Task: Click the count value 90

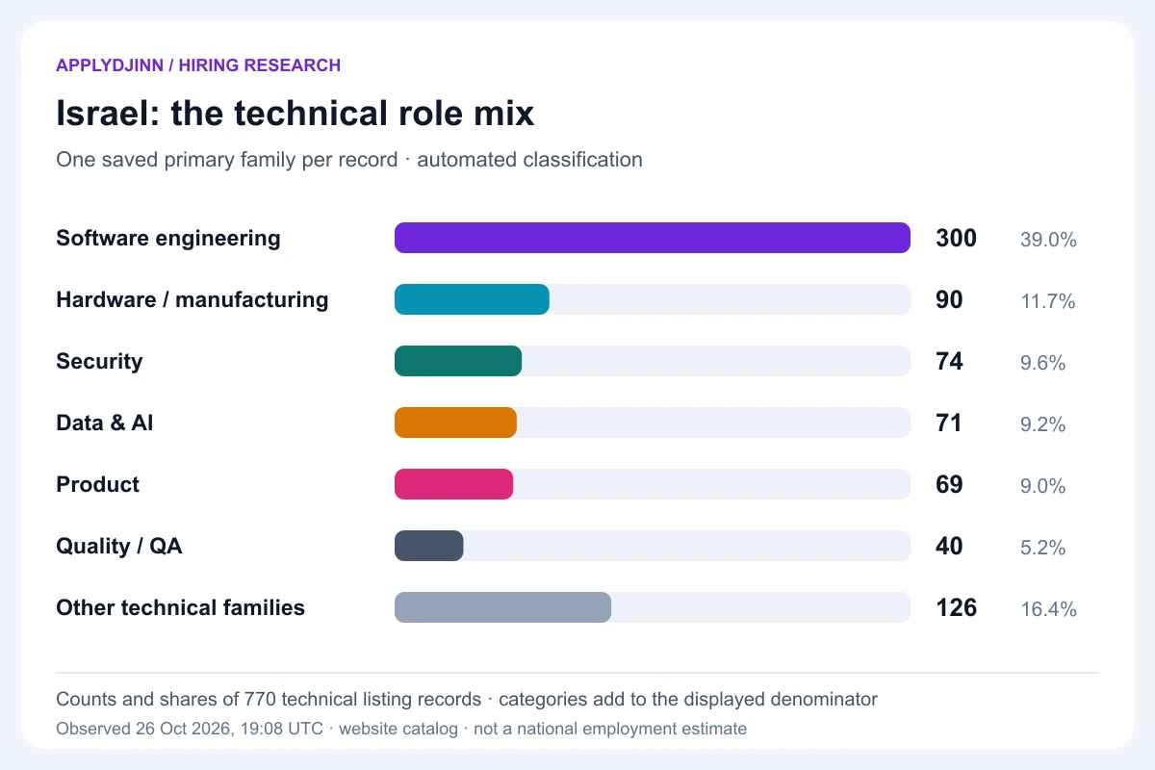Action: pos(949,300)
